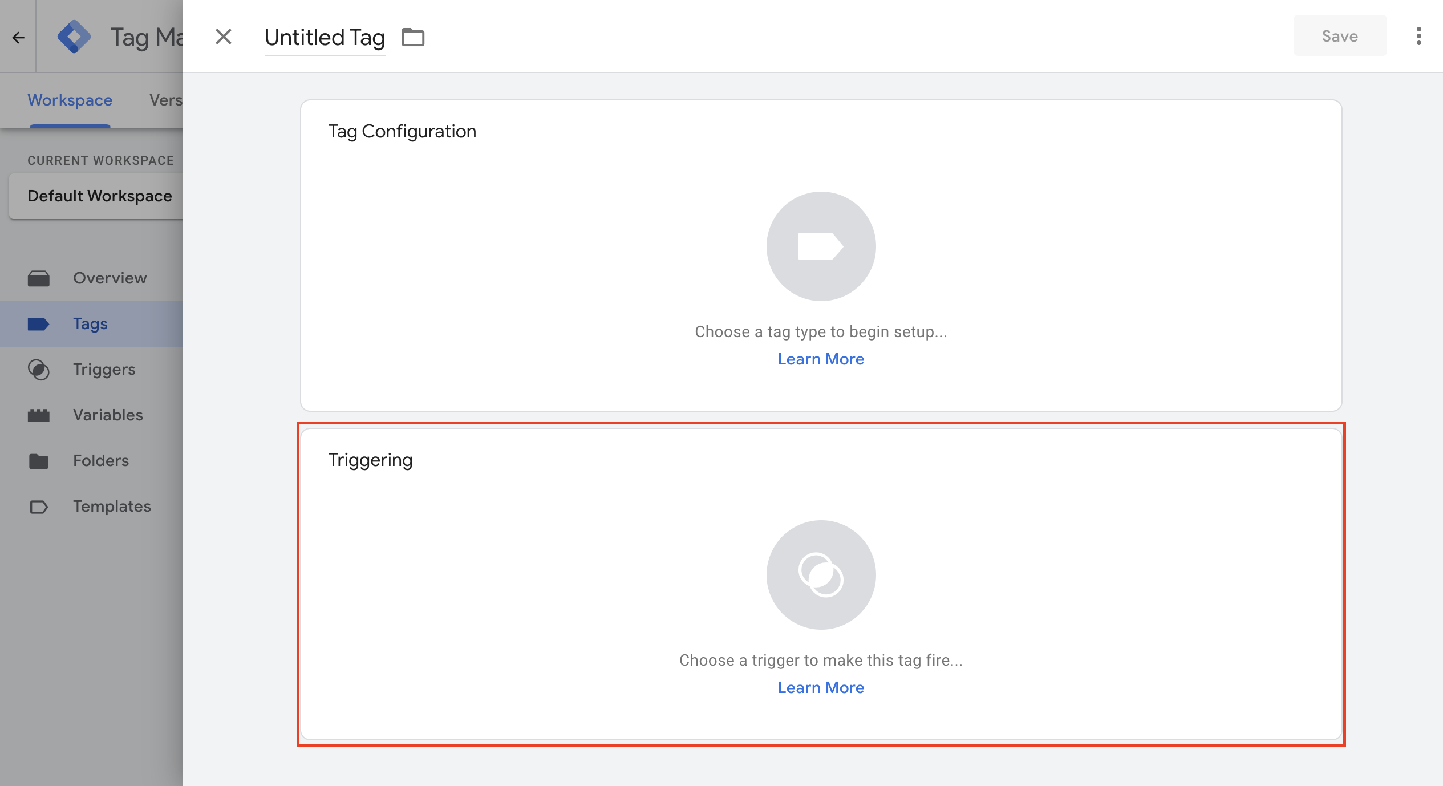Screen dimensions: 1443x786
Task: Click the Variables sidebar icon
Action: (39, 415)
